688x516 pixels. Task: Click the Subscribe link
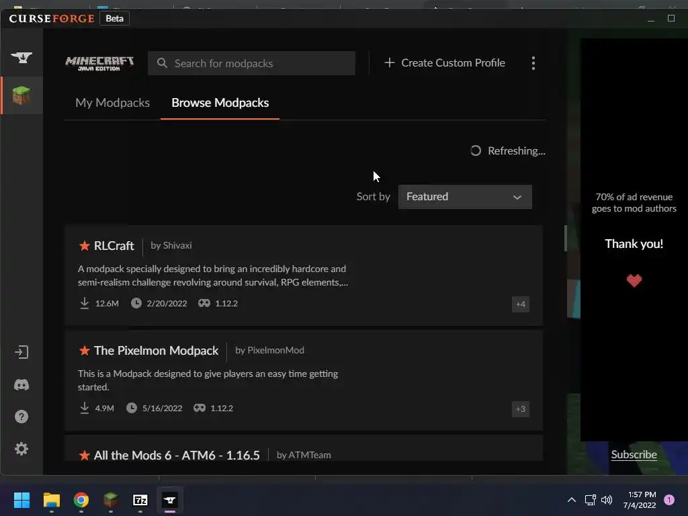tap(634, 455)
